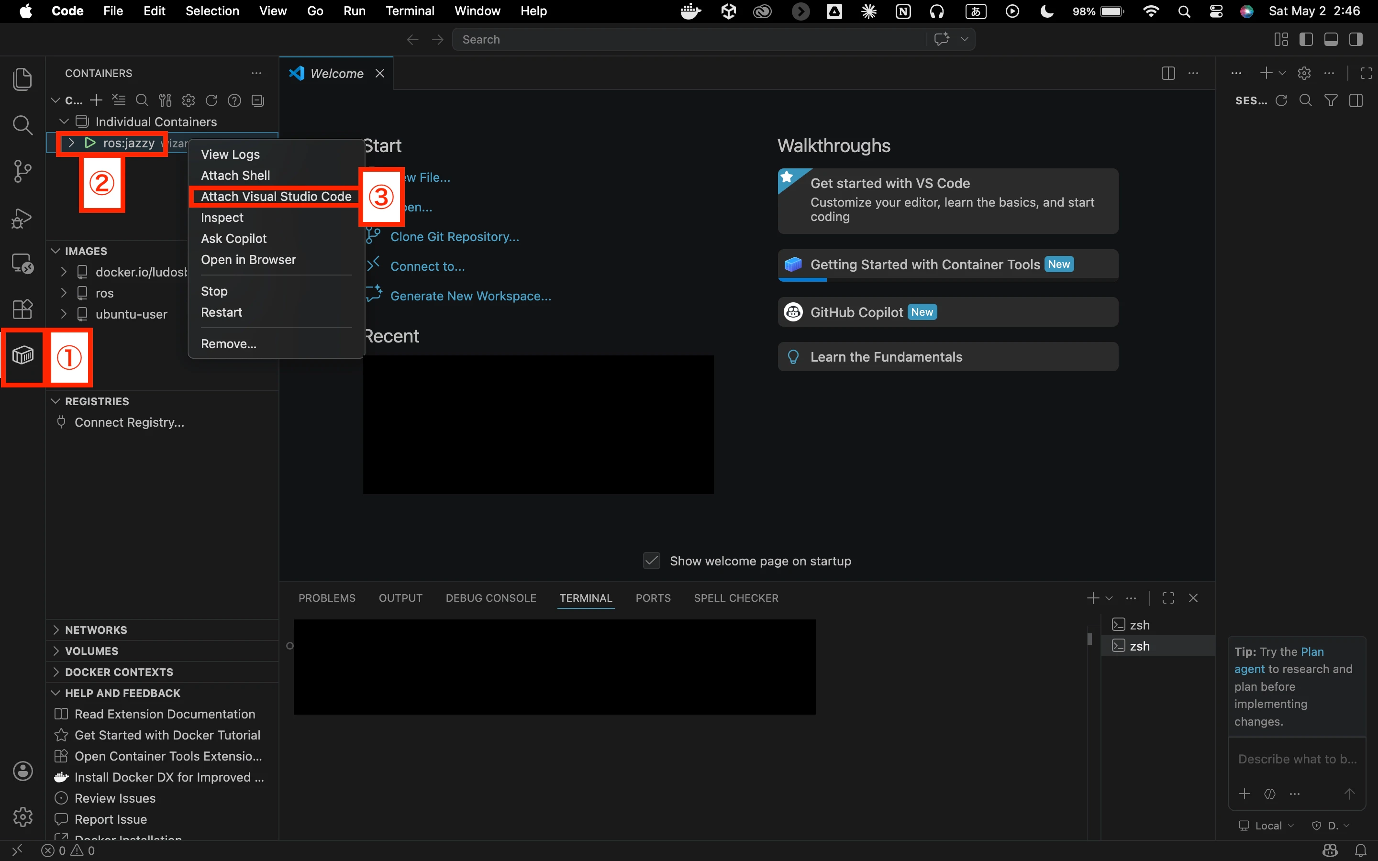Go back with the navigation arrow
This screenshot has width=1378, height=861.
412,39
